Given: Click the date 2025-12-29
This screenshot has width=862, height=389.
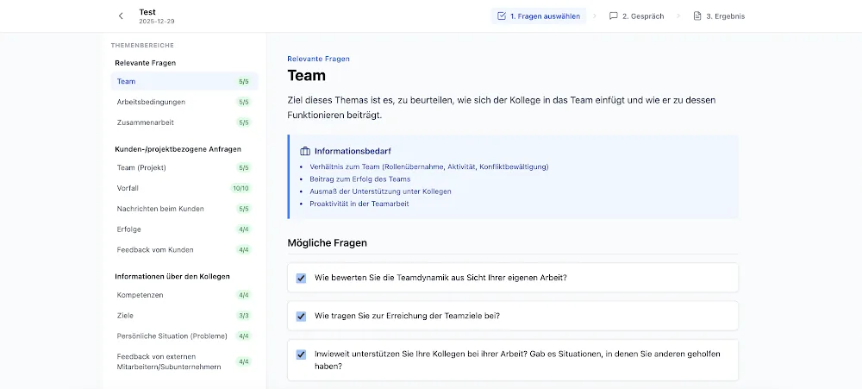Looking at the screenshot, I should tap(157, 22).
